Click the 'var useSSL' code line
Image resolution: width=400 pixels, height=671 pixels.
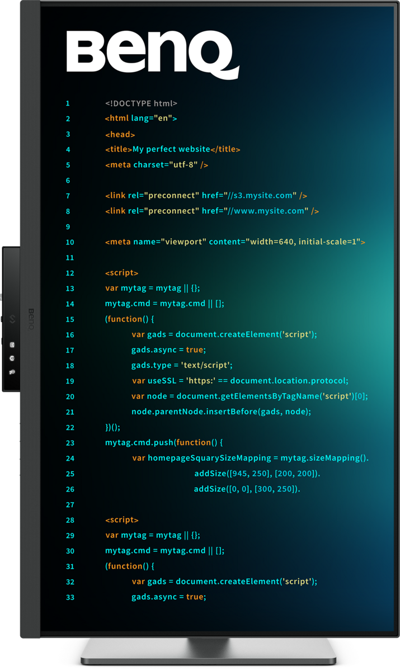[239, 381]
